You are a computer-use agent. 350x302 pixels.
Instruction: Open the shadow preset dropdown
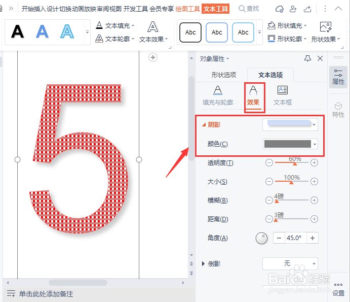(290, 124)
